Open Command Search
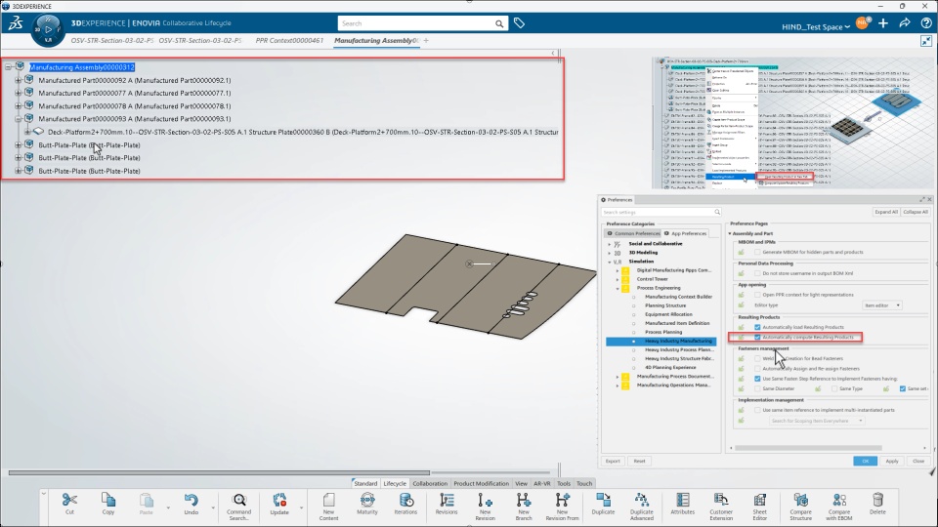This screenshot has width=938, height=527. [x=238, y=507]
